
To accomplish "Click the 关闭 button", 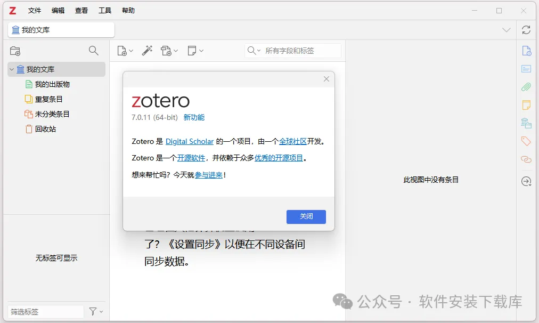I will (x=306, y=217).
